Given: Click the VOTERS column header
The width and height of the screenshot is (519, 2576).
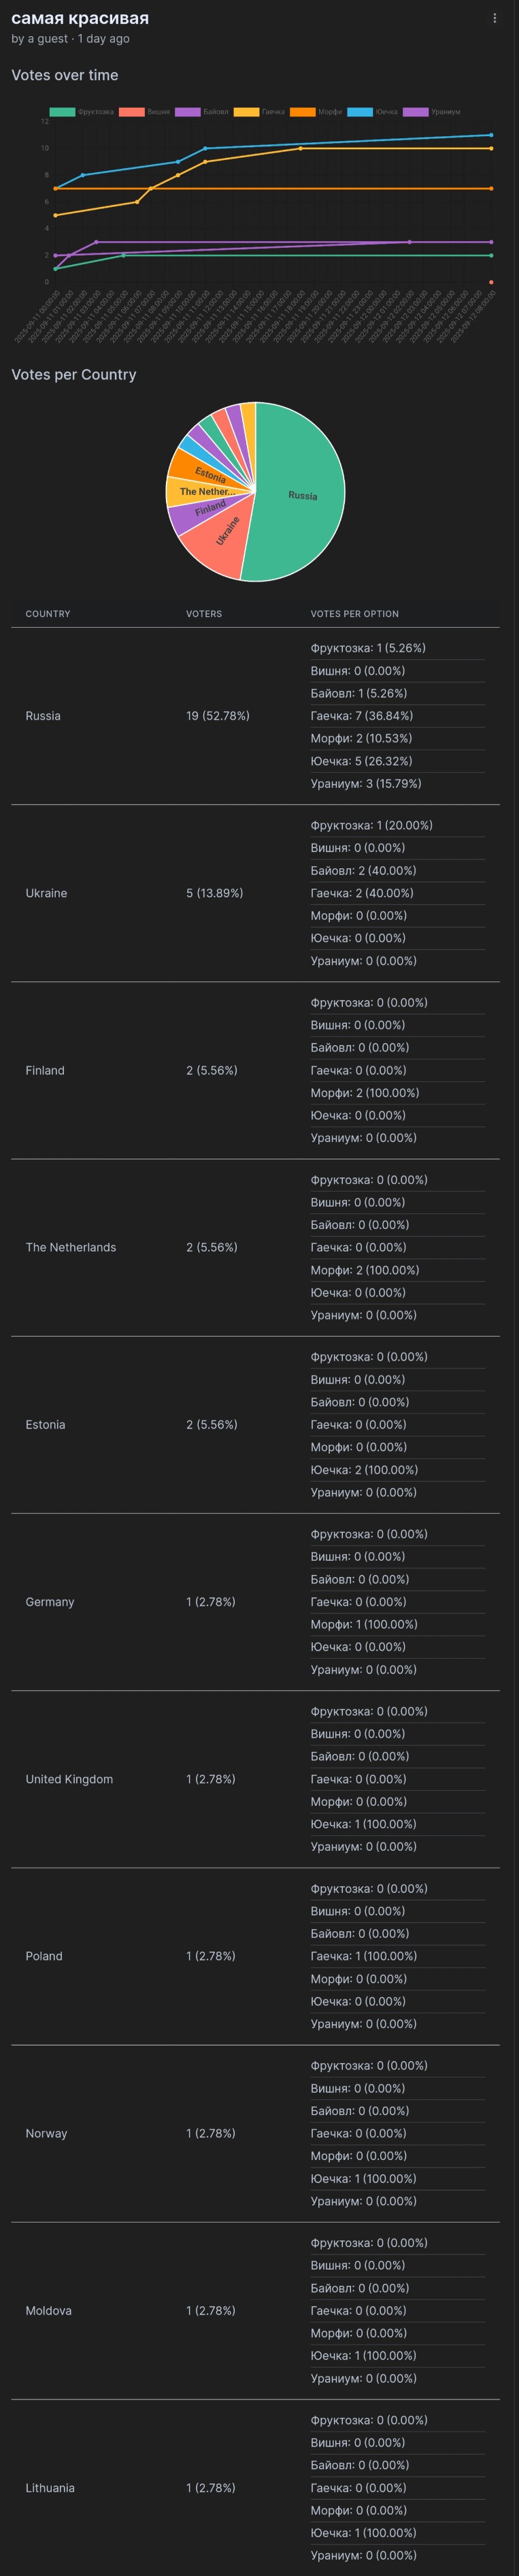Looking at the screenshot, I should point(203,614).
